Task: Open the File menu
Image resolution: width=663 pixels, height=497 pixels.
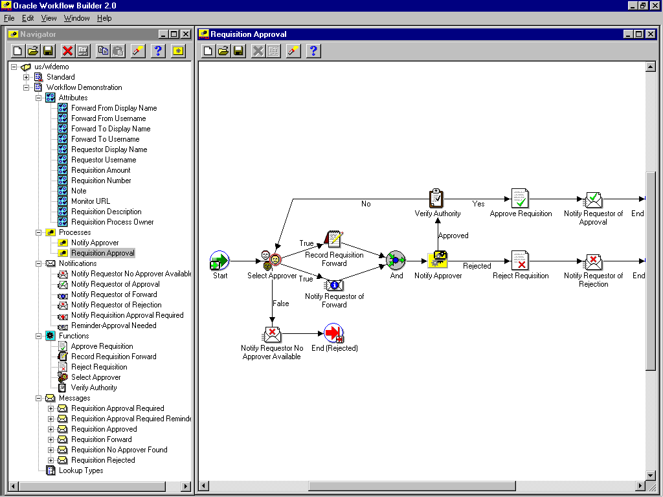Action: 9,18
